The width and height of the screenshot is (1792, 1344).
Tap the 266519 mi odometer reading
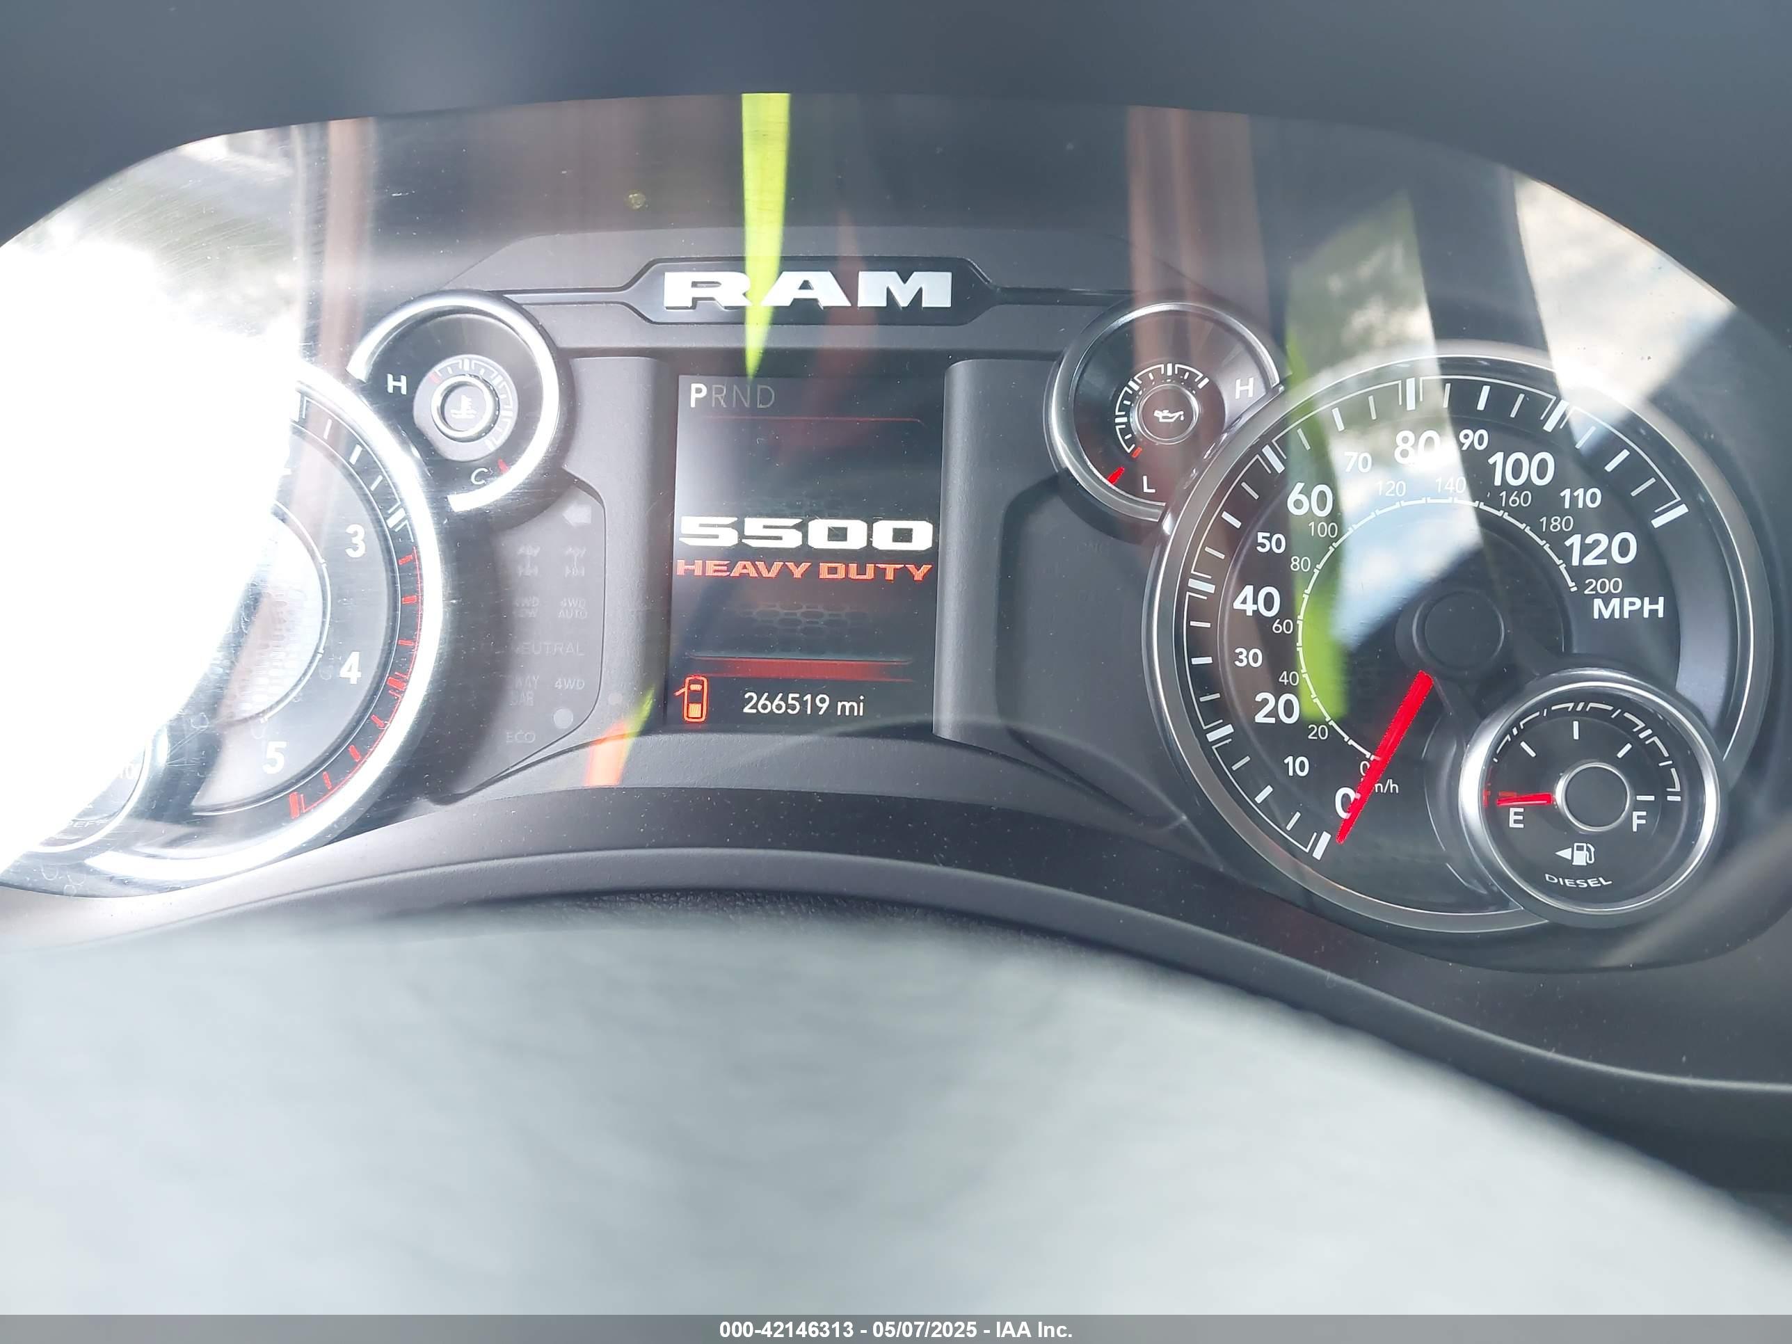802,705
